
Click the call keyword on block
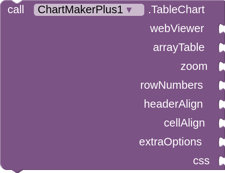[16, 10]
